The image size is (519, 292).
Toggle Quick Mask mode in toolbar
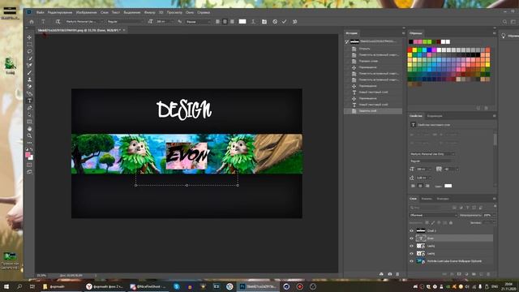(29, 165)
